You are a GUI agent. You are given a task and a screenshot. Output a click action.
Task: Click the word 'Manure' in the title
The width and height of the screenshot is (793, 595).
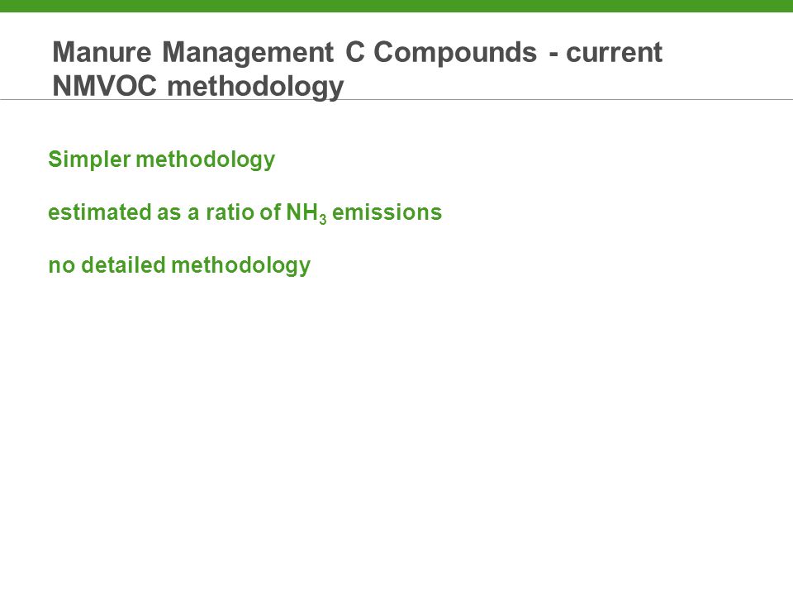102,52
